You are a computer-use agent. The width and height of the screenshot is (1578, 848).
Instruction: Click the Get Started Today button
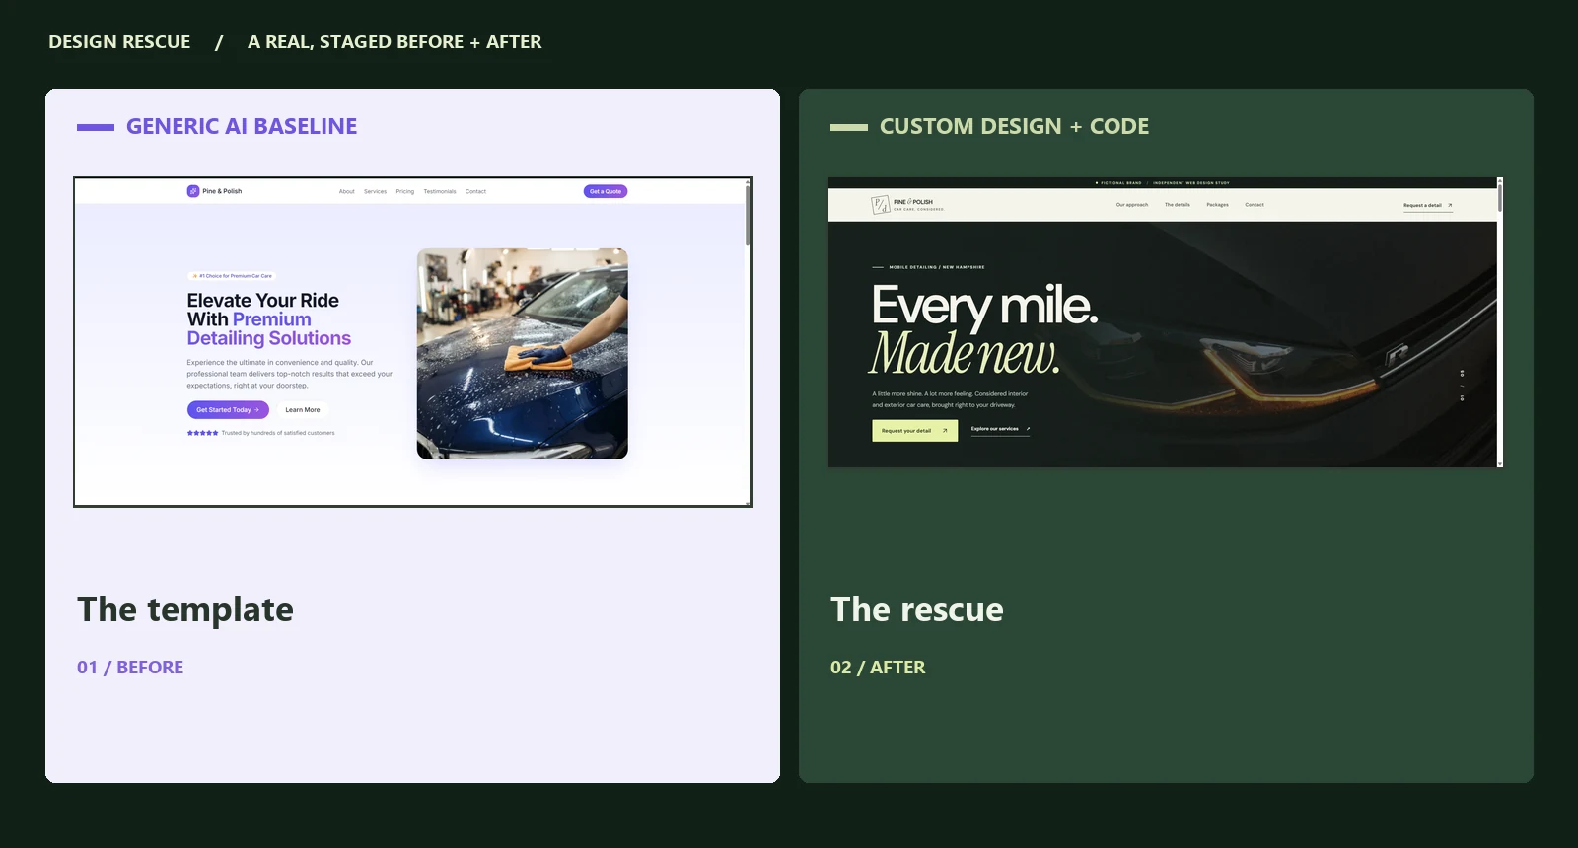coord(228,410)
